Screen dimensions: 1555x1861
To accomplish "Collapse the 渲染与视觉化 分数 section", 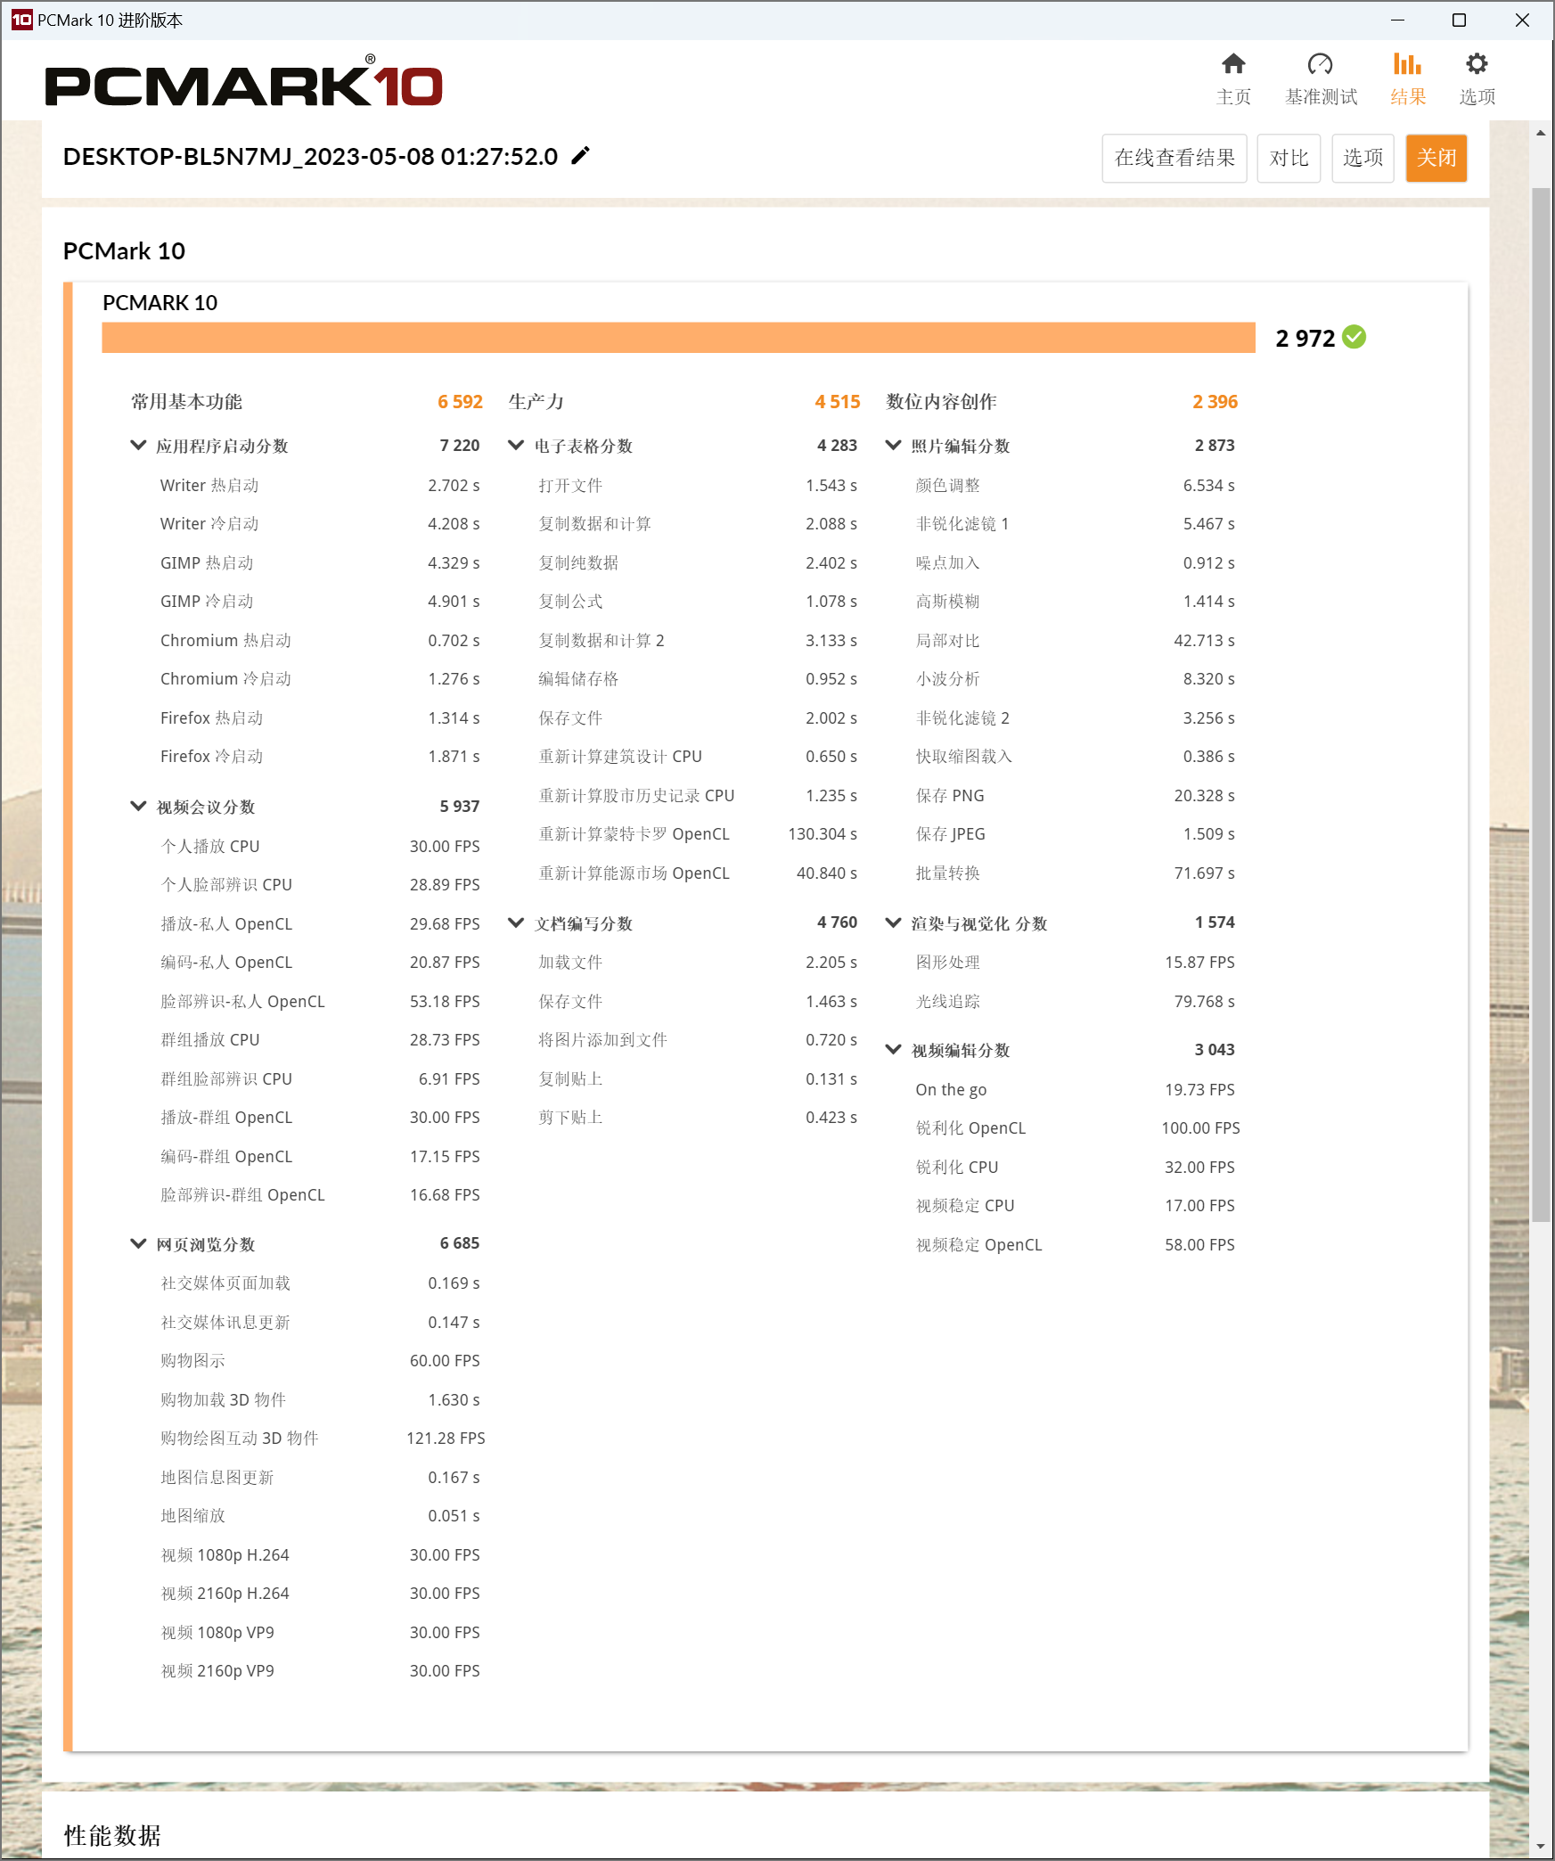I will (x=893, y=922).
